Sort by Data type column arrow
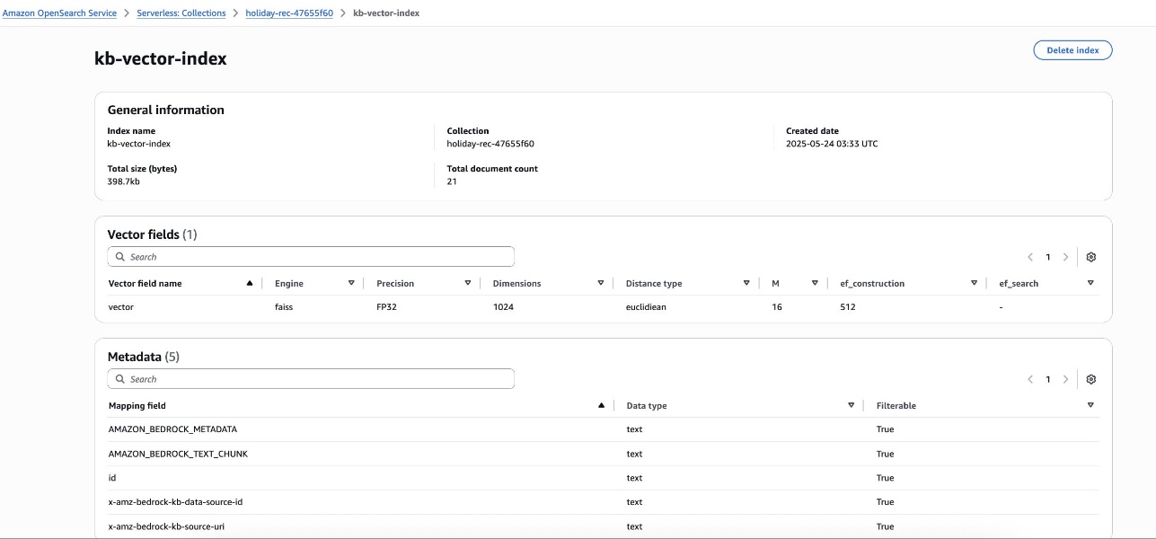This screenshot has width=1156, height=539. tap(851, 405)
